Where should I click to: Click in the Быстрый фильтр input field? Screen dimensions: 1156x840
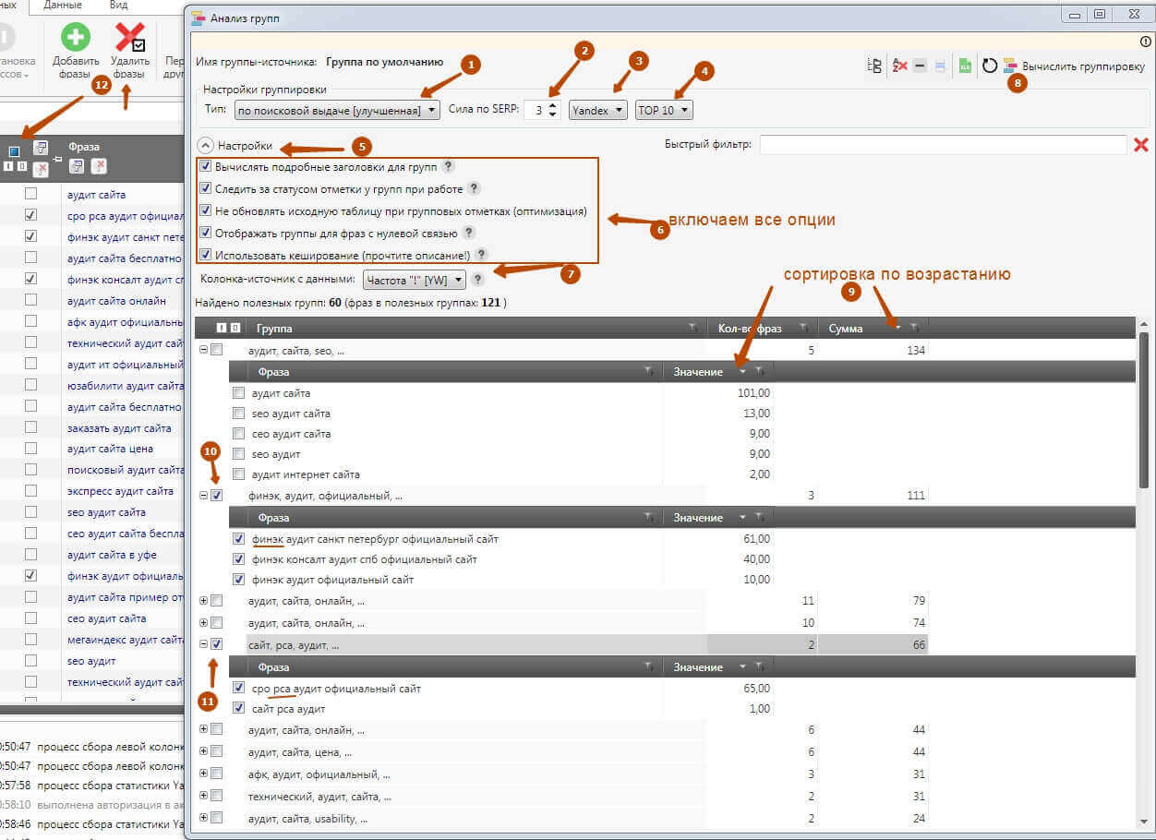pos(943,144)
